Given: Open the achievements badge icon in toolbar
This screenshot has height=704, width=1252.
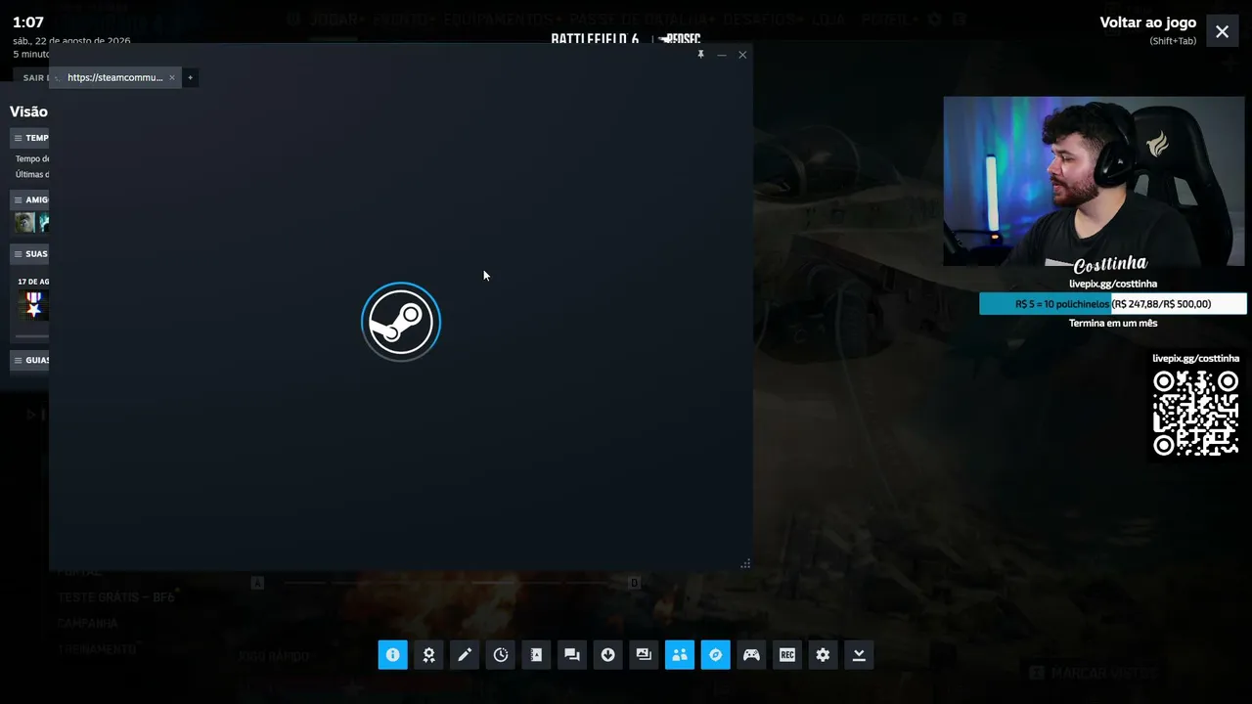Looking at the screenshot, I should pos(428,655).
